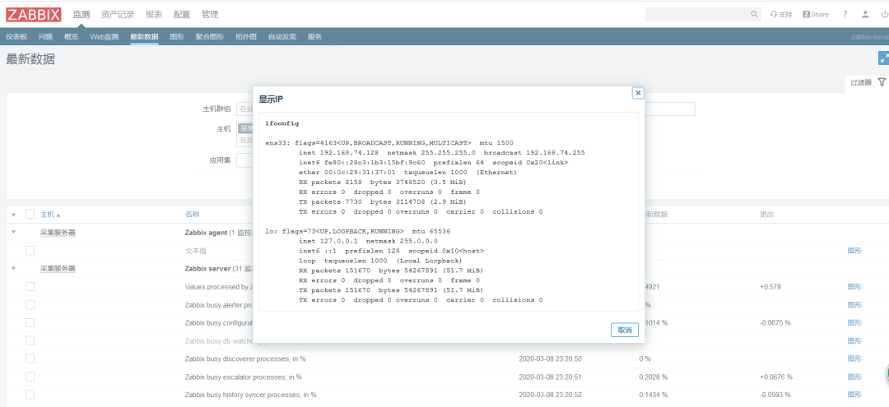Collapse all groups via header arrow
889x407 pixels.
coord(14,215)
